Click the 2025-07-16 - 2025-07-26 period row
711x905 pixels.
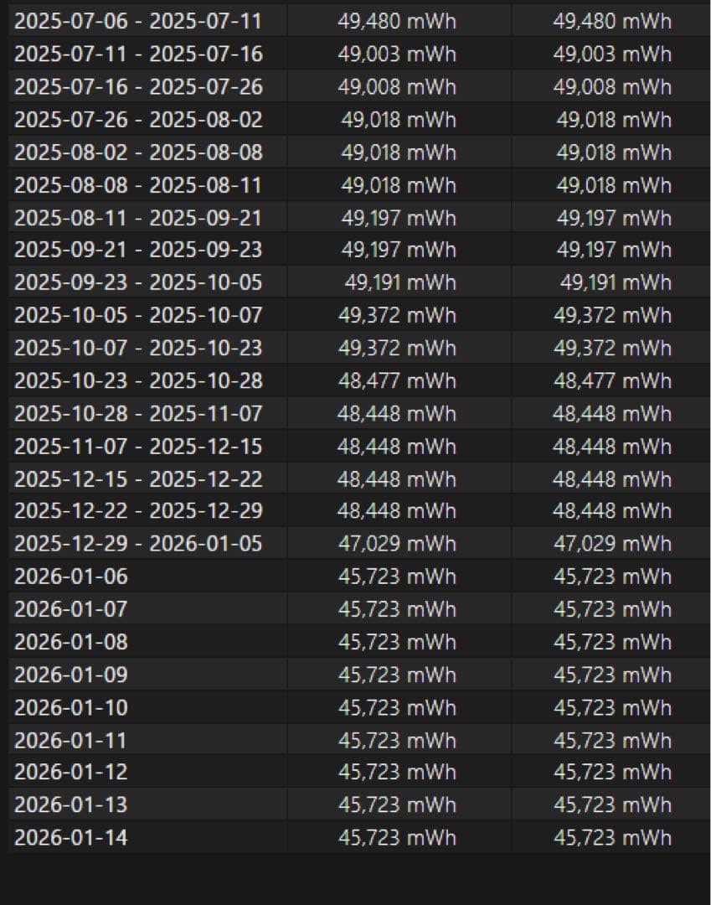point(138,87)
